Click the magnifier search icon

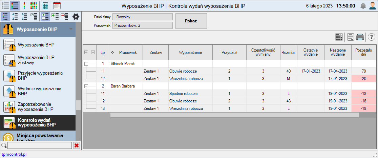[x=4, y=145]
